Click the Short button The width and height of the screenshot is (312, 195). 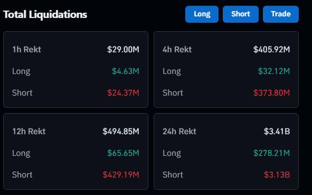click(x=241, y=14)
